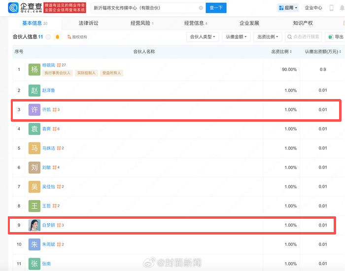Click the 执行事务合伙人 tag
Viewport: 345px width, 271px height.
(58, 73)
